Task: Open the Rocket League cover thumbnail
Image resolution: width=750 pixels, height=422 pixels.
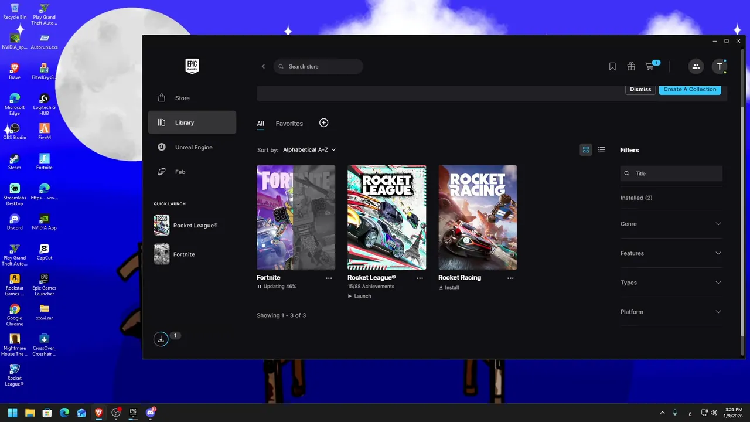Action: click(x=387, y=217)
